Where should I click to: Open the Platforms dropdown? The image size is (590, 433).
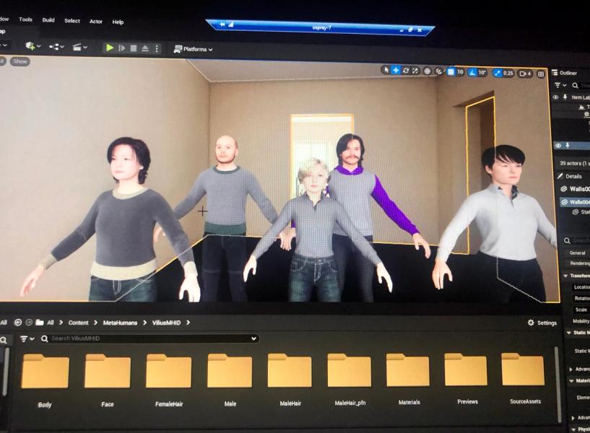click(x=193, y=49)
